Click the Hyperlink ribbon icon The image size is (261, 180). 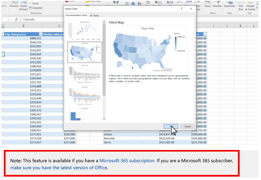230,4
